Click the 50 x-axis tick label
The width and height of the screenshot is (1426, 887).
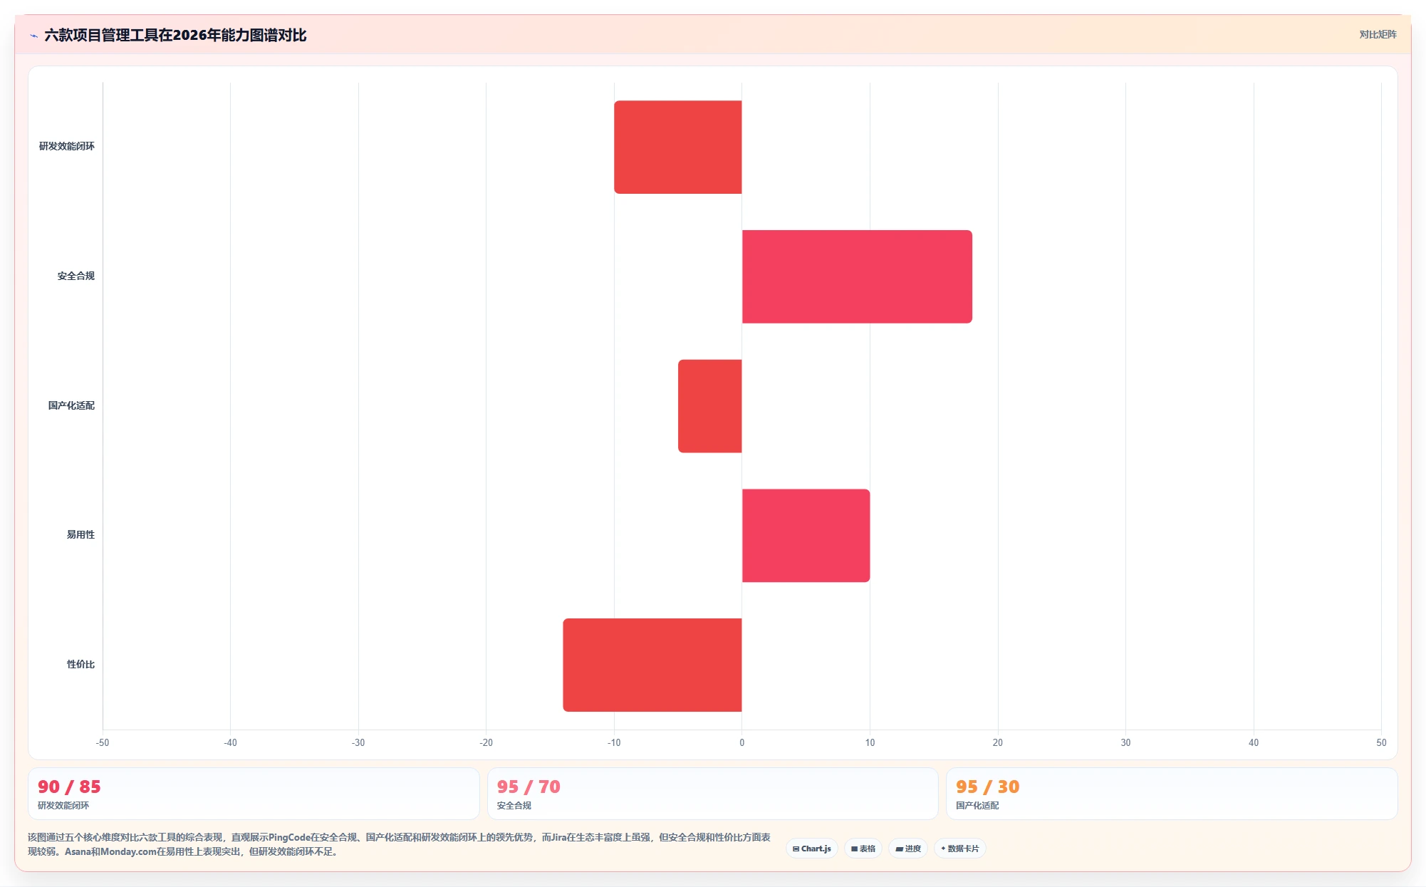(1381, 742)
